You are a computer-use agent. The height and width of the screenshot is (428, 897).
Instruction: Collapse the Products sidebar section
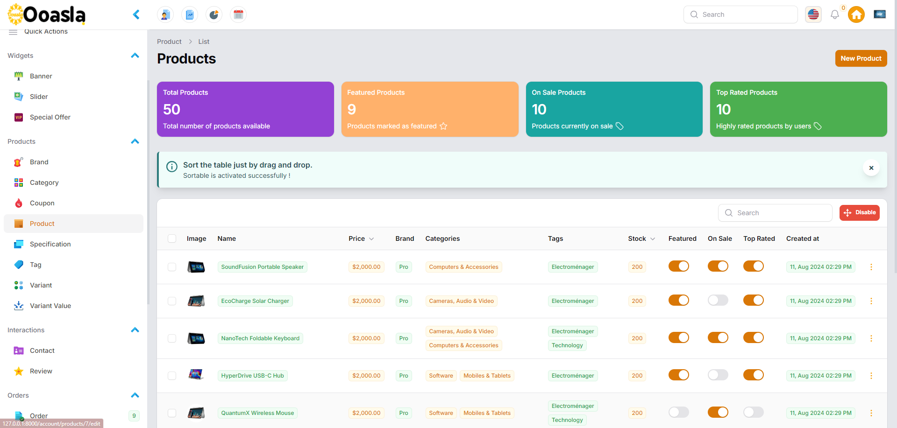tap(135, 141)
